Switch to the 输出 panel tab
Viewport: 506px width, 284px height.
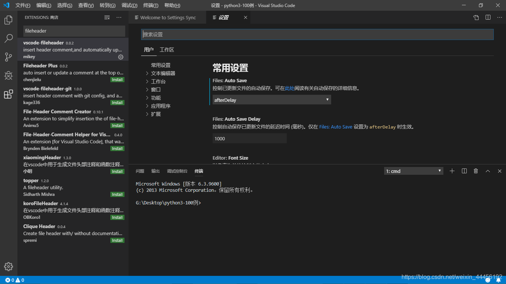[x=156, y=171]
